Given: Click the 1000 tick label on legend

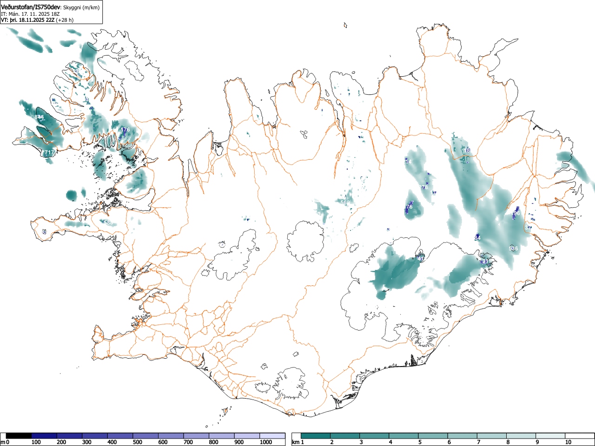Looking at the screenshot, I should tap(266, 442).
